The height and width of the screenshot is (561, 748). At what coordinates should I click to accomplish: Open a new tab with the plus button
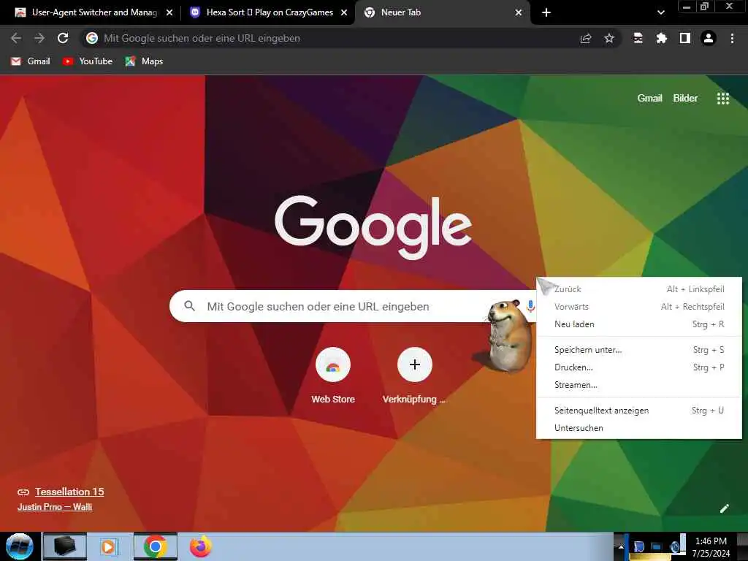click(x=546, y=12)
